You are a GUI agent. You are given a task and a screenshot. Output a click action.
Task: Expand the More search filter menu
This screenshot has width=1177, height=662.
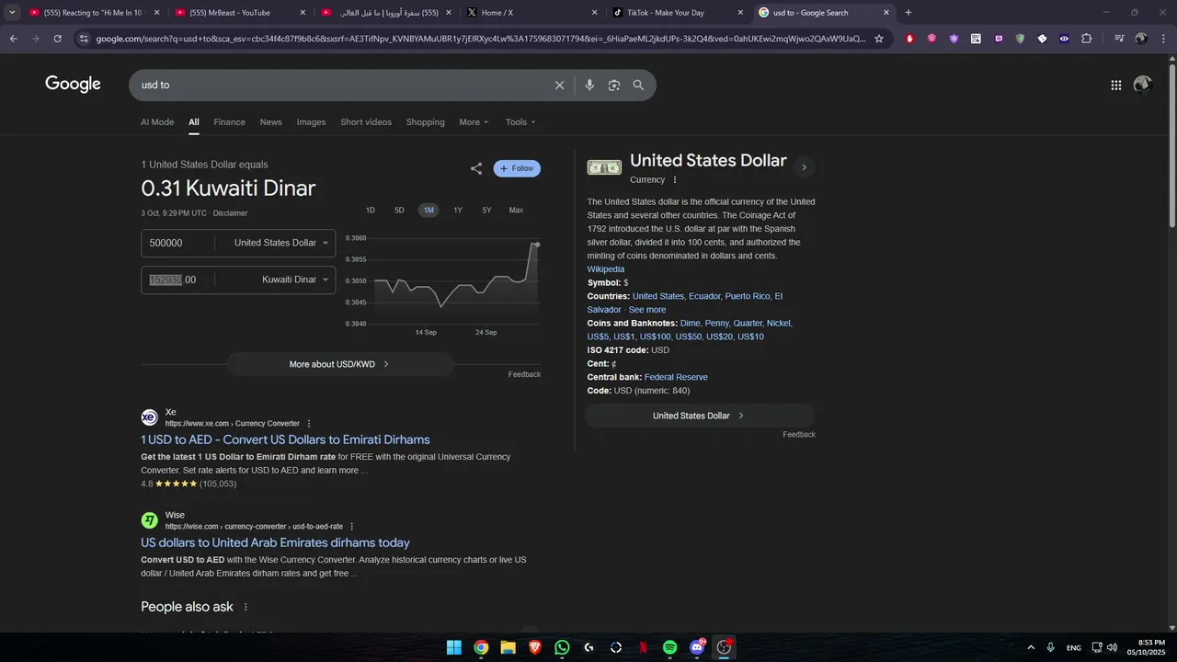pyautogui.click(x=474, y=122)
